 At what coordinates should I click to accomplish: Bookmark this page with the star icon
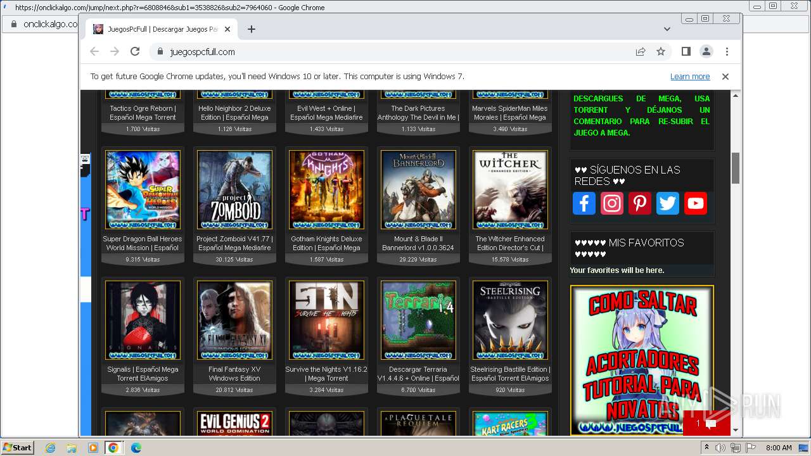pos(661,52)
